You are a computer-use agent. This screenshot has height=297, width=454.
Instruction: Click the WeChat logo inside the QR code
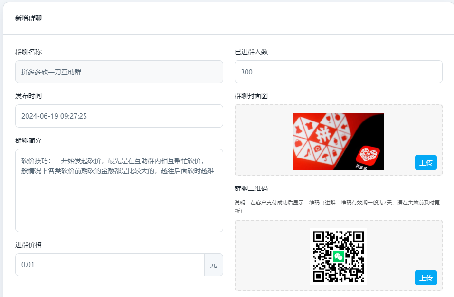pyautogui.click(x=339, y=257)
